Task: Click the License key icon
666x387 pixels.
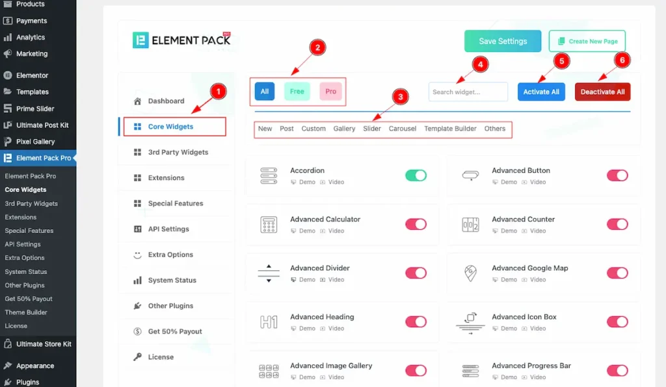Action: coord(137,357)
